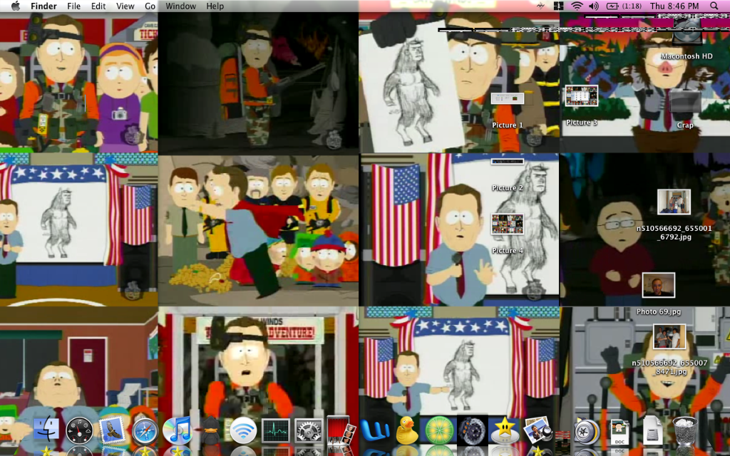The width and height of the screenshot is (730, 456).
Task: Launch Safari from the Dock
Action: click(145, 431)
